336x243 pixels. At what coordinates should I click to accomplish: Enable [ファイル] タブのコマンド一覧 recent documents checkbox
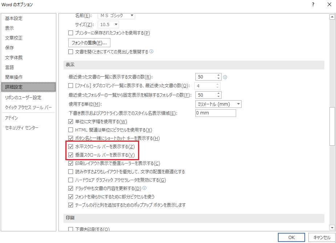coord(70,86)
